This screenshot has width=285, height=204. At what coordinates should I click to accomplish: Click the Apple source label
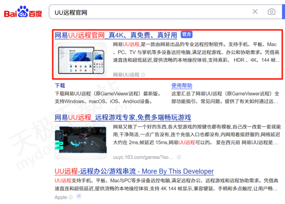[61, 197]
